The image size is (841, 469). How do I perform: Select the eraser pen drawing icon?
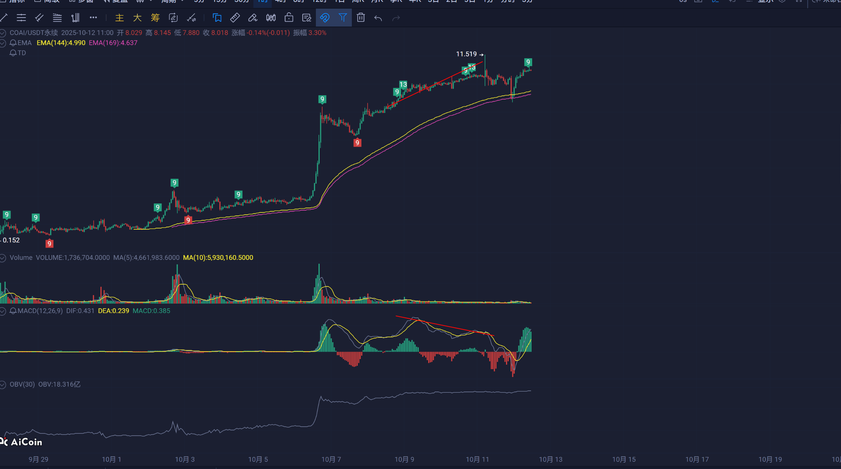pyautogui.click(x=253, y=18)
